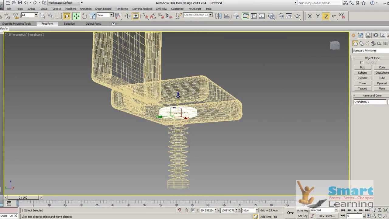Open the Modifiers menu

[x=71, y=9]
